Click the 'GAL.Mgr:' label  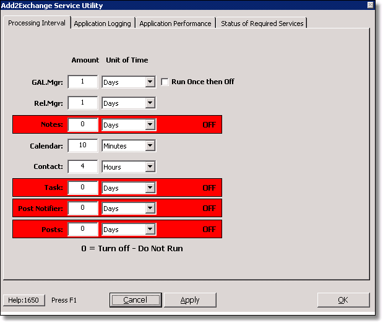[x=48, y=82]
